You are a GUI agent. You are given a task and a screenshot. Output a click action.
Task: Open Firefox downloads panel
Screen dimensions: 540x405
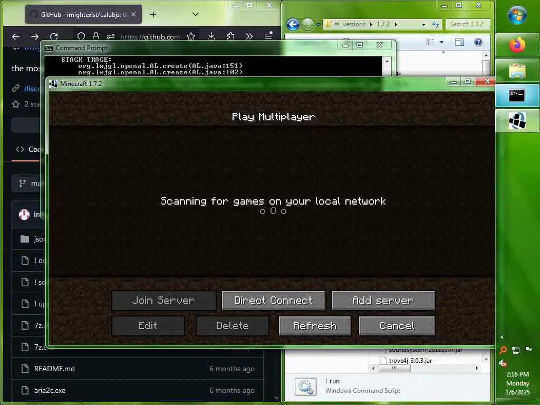211,36
